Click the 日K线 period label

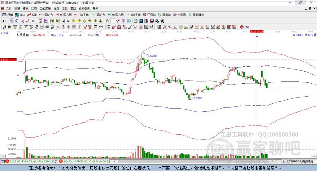pyautogui.click(x=5, y=33)
